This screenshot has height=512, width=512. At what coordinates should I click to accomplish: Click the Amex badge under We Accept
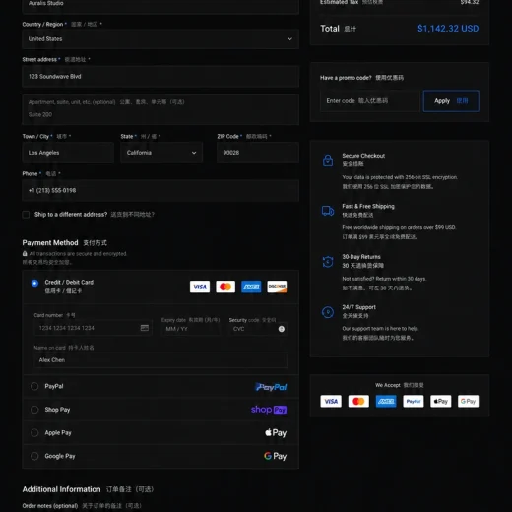click(386, 401)
